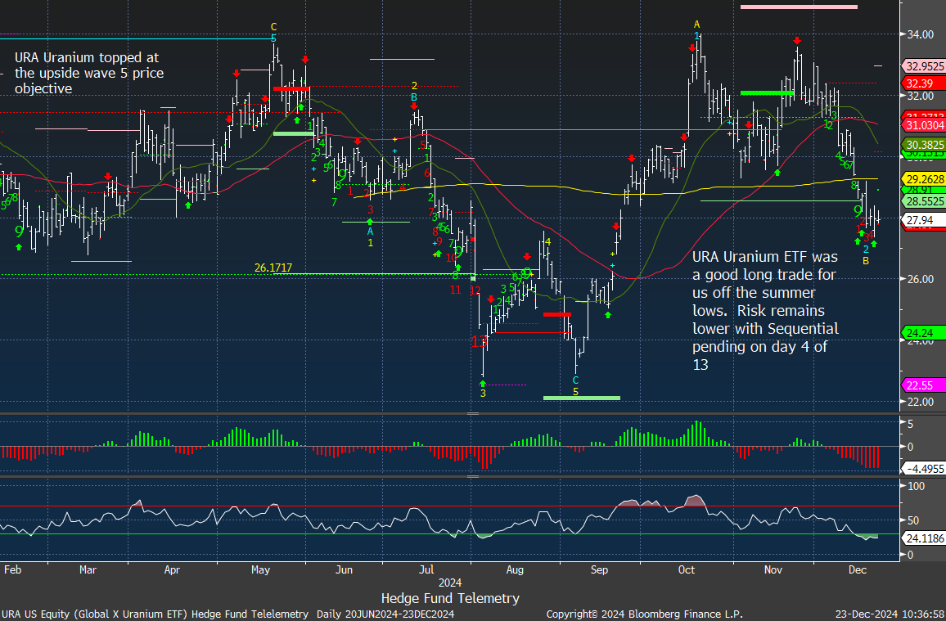Grab the divider handle above the histogram panel
This screenshot has height=621, width=946.
[472, 415]
